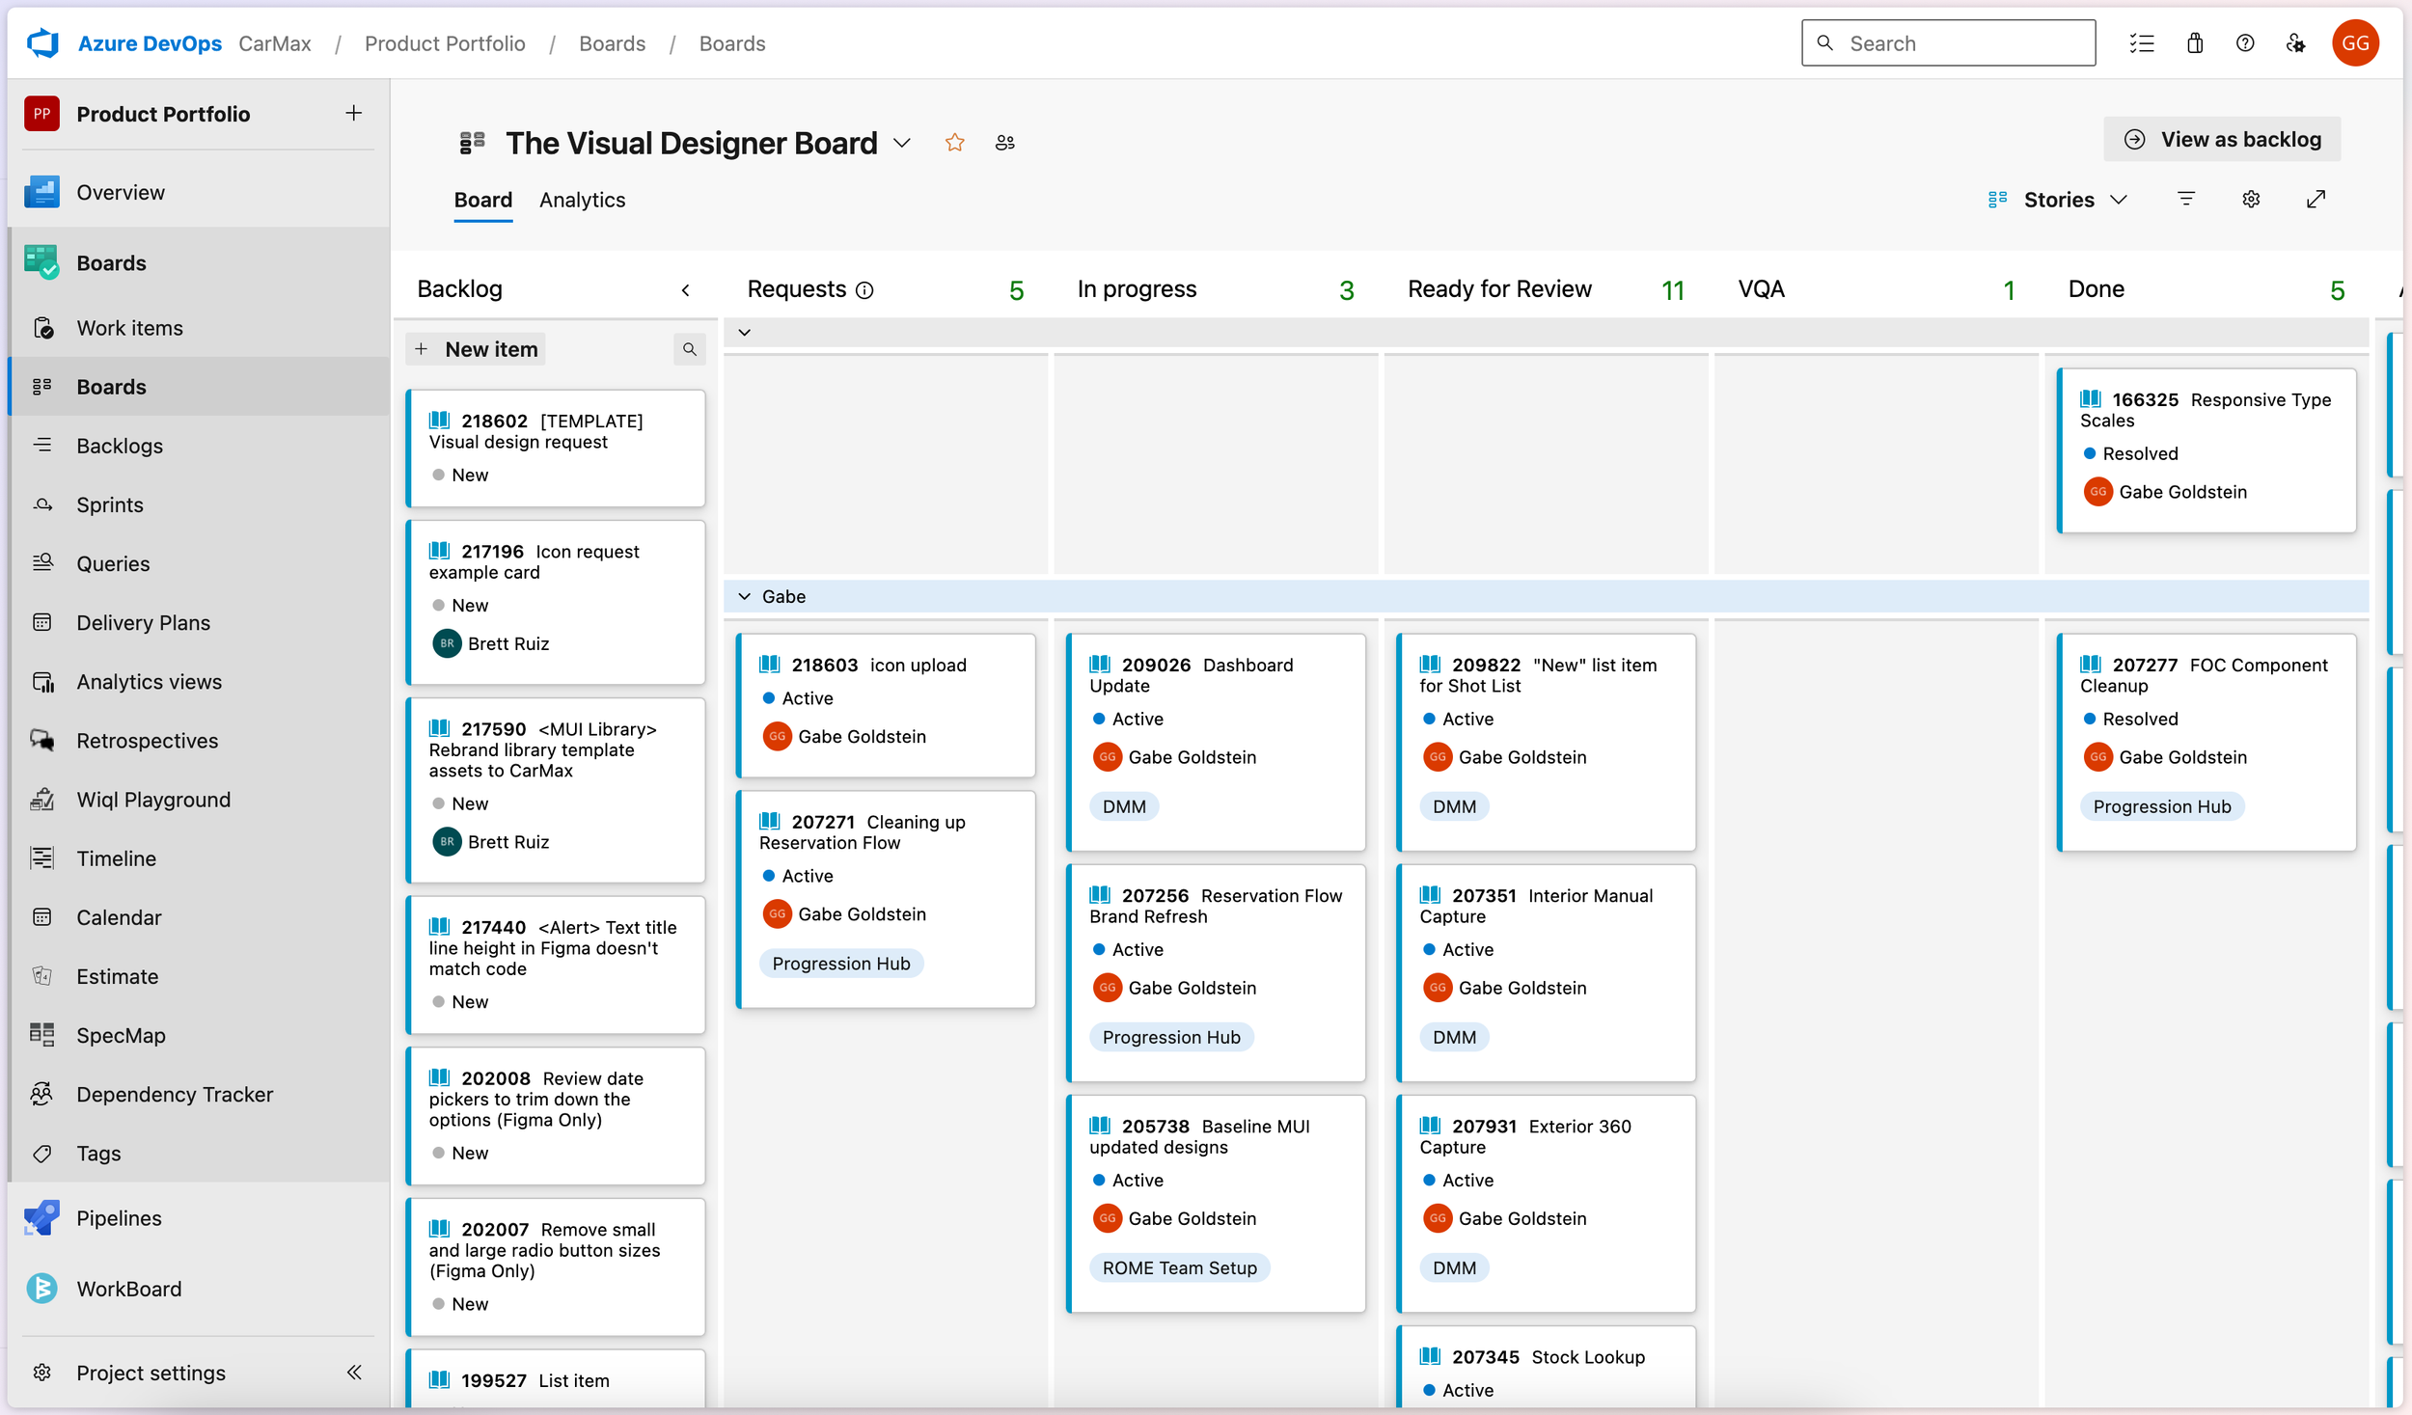Open Delivery Plans in the sidebar
The image size is (2412, 1415).
[x=143, y=622]
